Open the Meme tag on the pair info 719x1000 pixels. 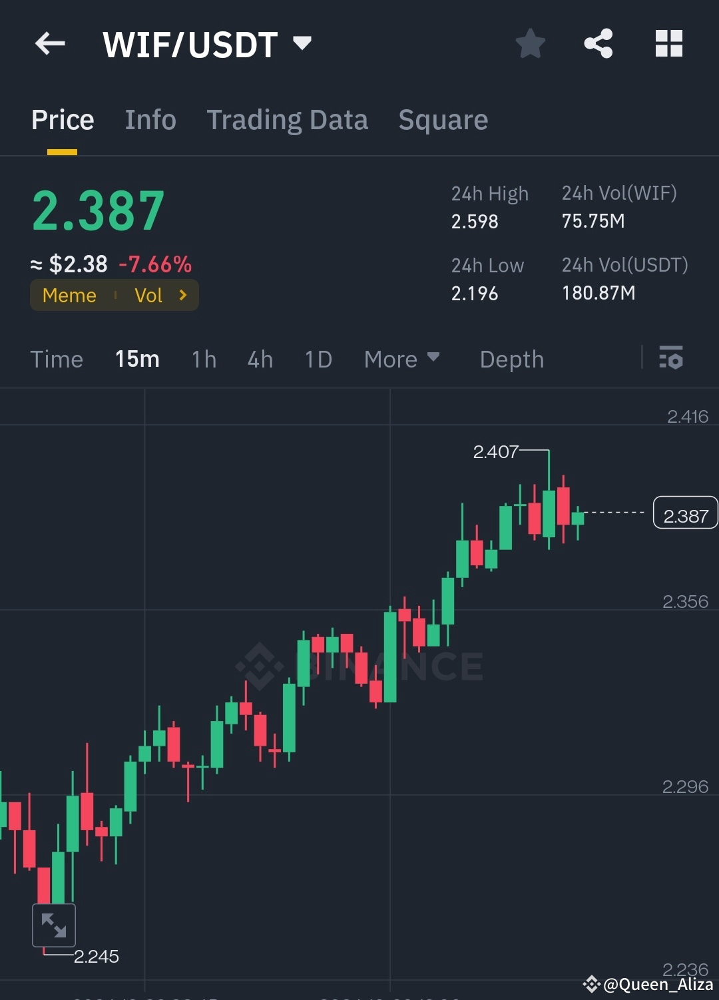tap(69, 295)
